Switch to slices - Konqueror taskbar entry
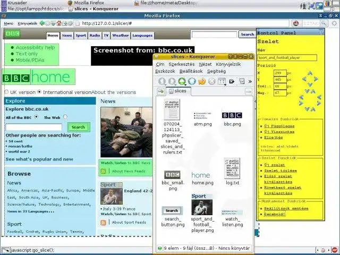 click(93, 9)
